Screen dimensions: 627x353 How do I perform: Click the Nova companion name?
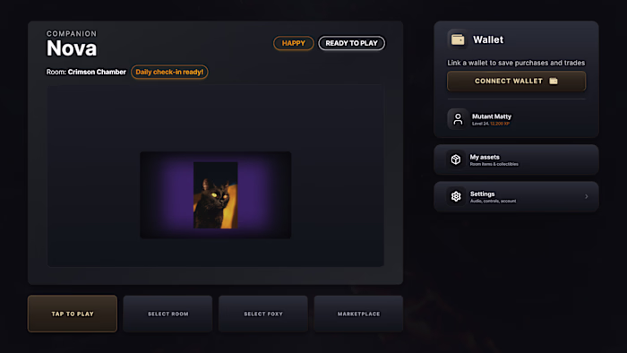tap(72, 48)
